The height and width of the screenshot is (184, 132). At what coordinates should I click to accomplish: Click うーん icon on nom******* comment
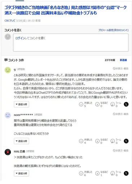(113, 141)
